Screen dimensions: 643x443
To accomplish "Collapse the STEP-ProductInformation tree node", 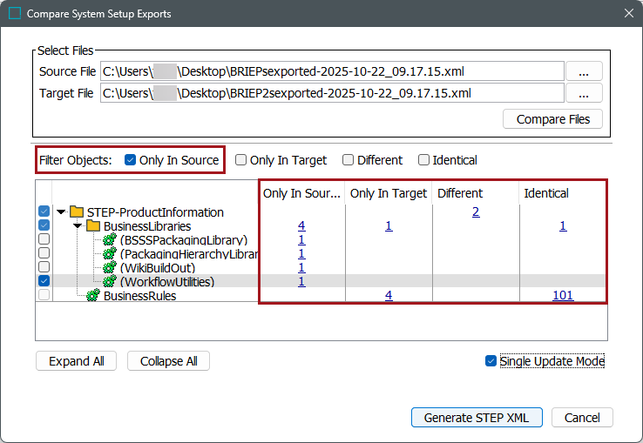I will coord(61,212).
